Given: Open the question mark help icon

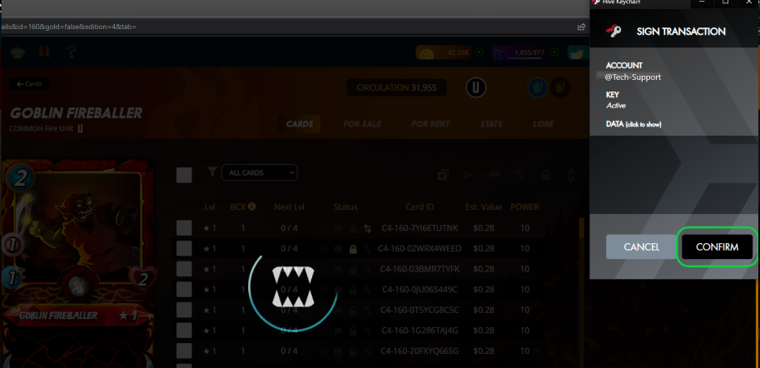Looking at the screenshot, I should tap(71, 52).
